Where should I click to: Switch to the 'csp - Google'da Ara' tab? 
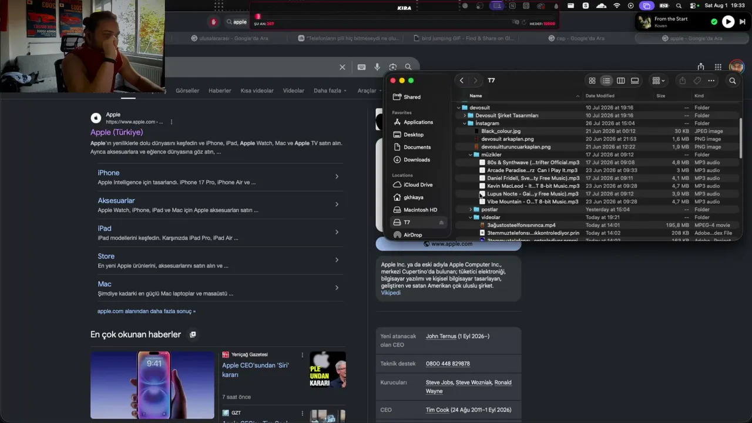point(576,38)
